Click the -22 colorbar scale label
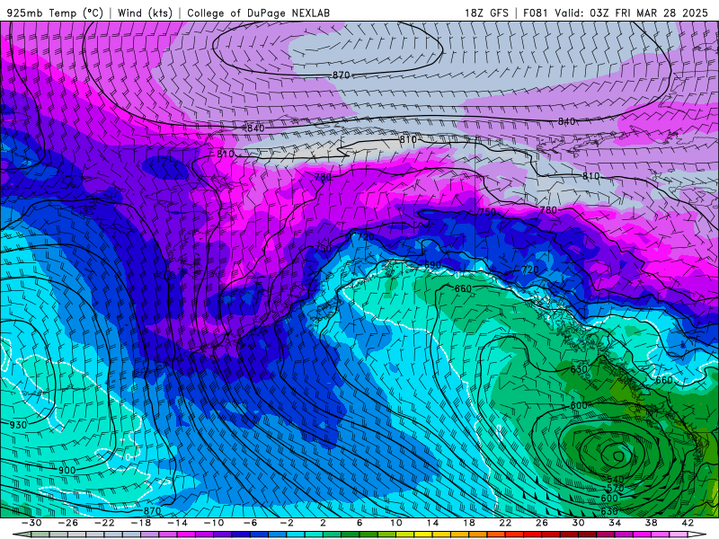Screen dimensions: 719x539 click(104, 523)
